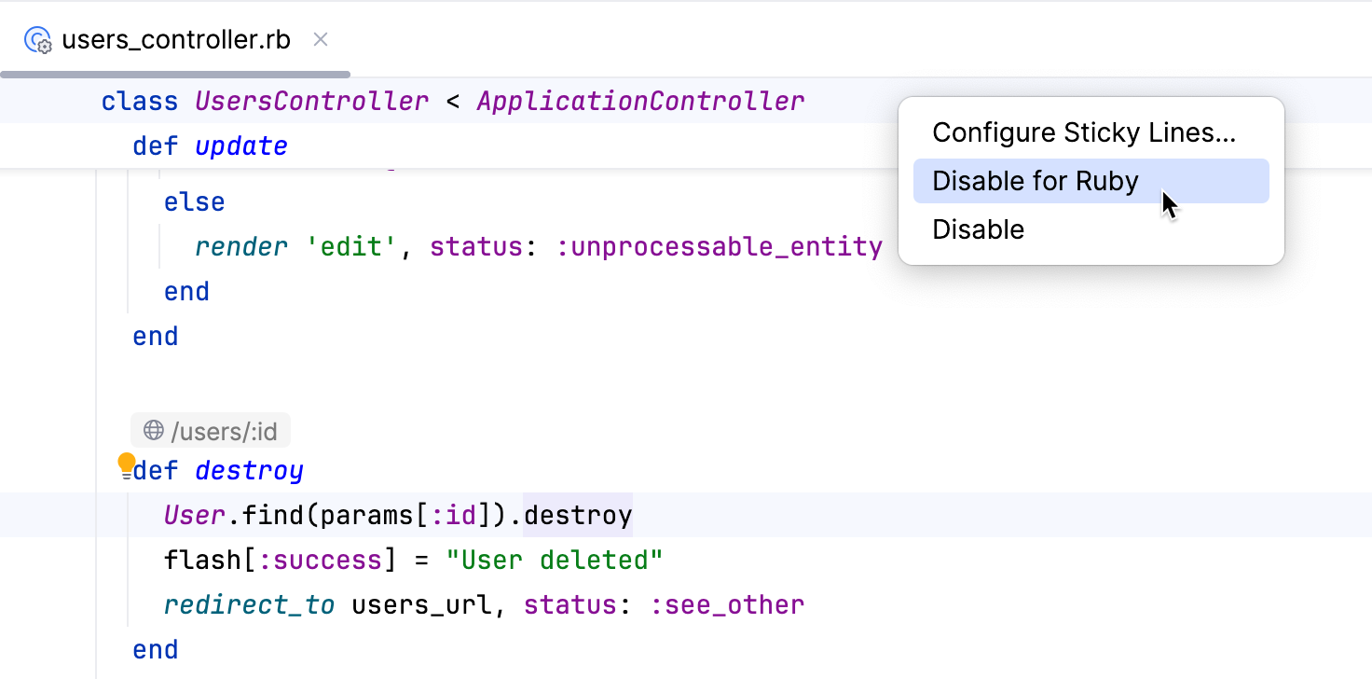The height and width of the screenshot is (679, 1372).
Task: Click the :see_other status symbol
Action: point(726,605)
